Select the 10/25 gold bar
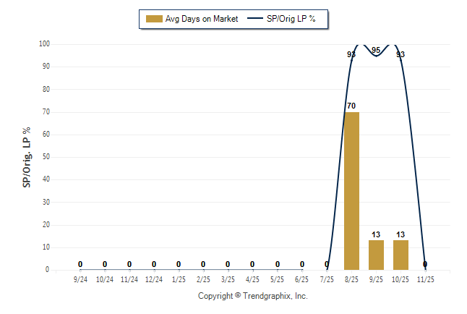This screenshot has width=467, height=314. click(400, 255)
